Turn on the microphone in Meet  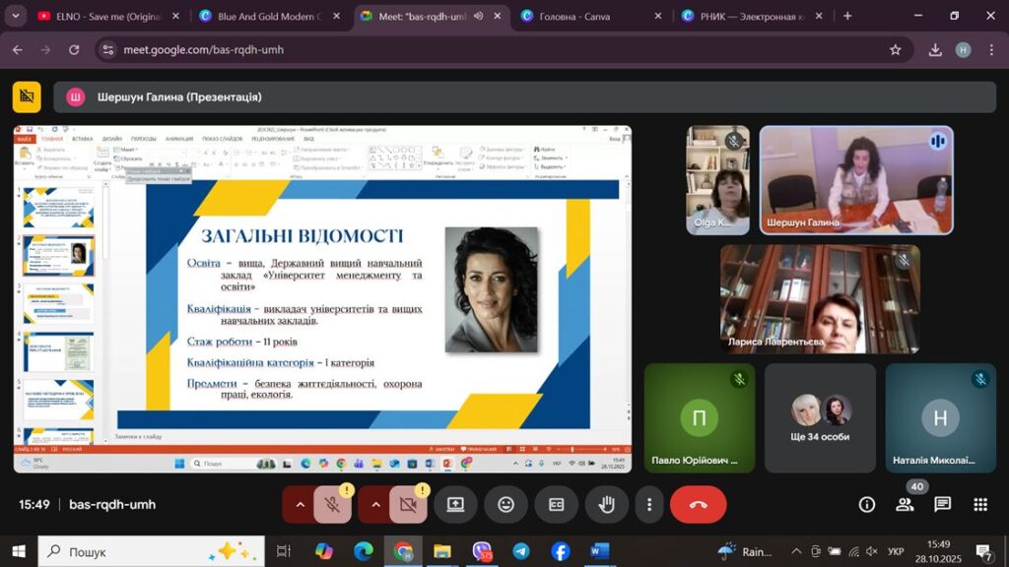pos(332,505)
